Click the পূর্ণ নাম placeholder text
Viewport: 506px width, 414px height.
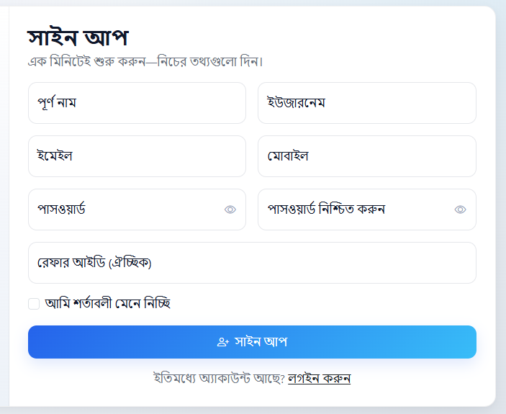click(x=57, y=103)
